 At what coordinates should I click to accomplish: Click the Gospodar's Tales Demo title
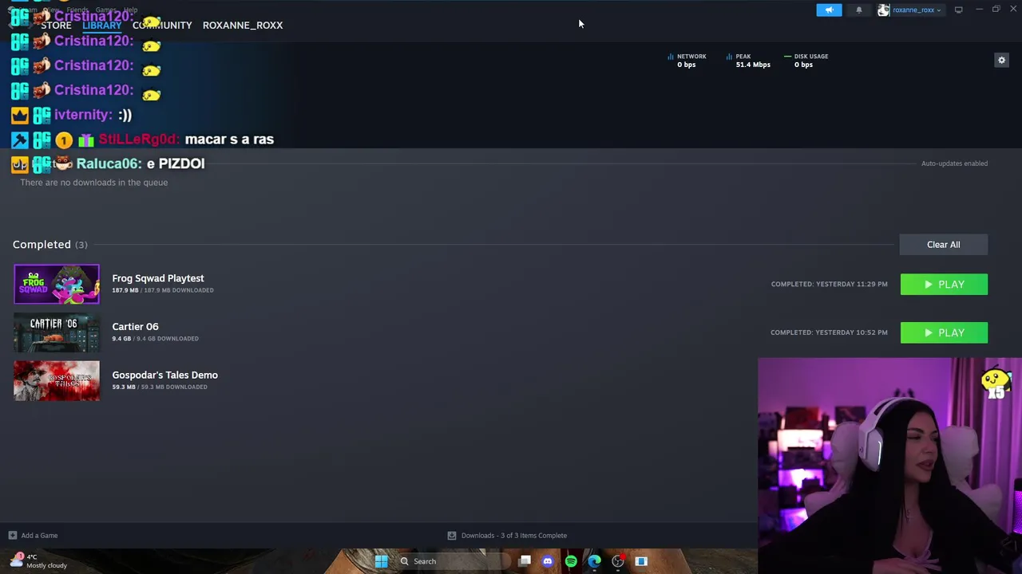pos(164,375)
